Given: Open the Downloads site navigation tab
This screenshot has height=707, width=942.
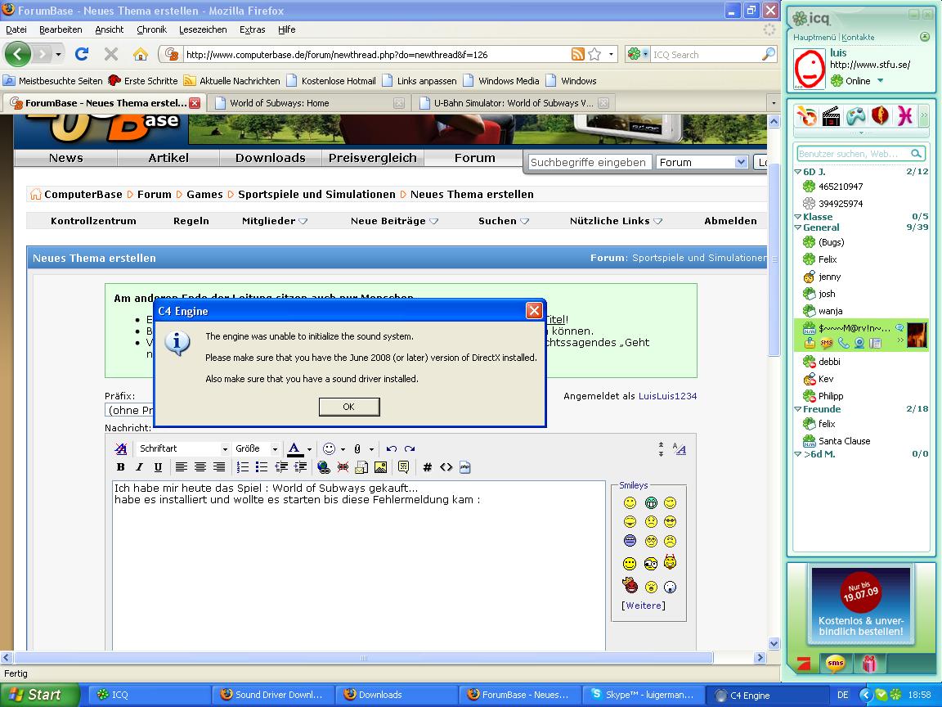Looking at the screenshot, I should coord(271,158).
